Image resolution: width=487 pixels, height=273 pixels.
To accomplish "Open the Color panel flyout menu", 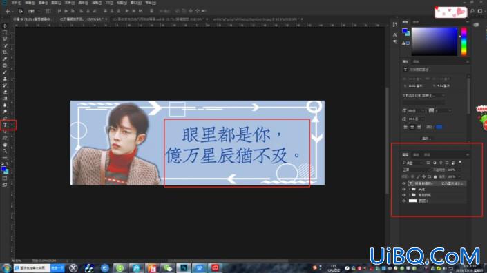I will point(467,22).
